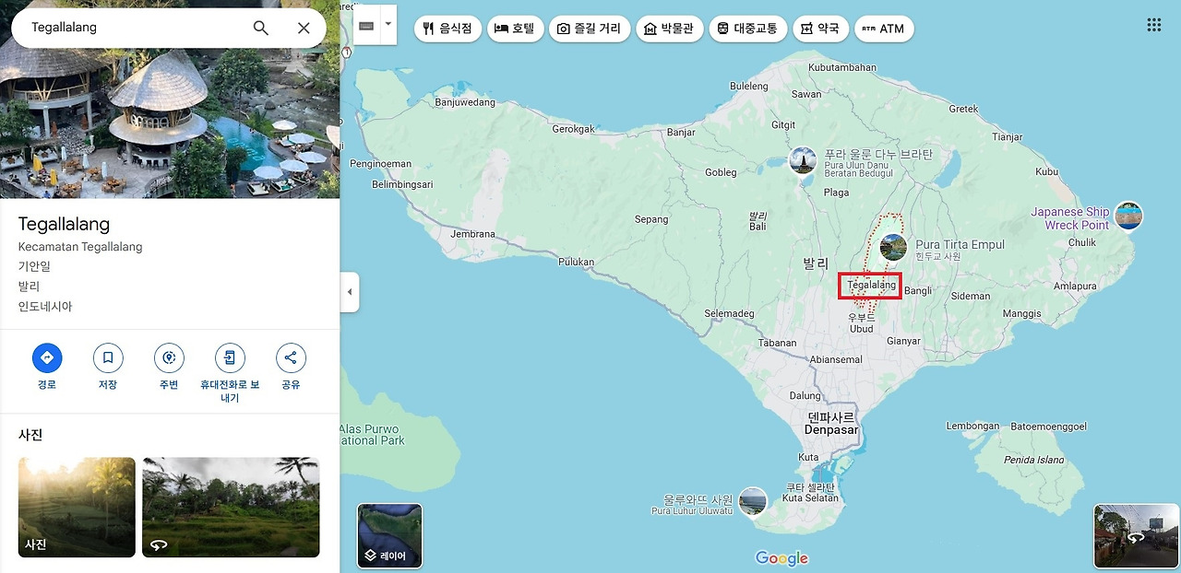Click the Japanese Ship Wreck Point marker

pos(1128,216)
